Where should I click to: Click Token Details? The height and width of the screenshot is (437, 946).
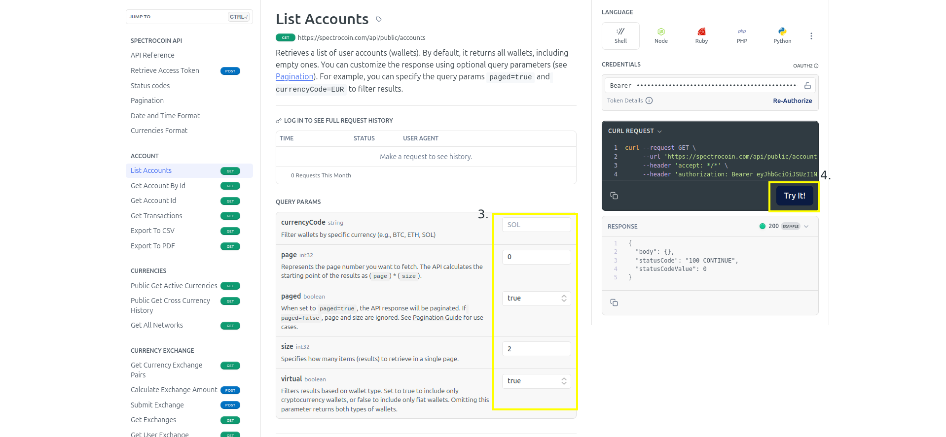coord(625,101)
